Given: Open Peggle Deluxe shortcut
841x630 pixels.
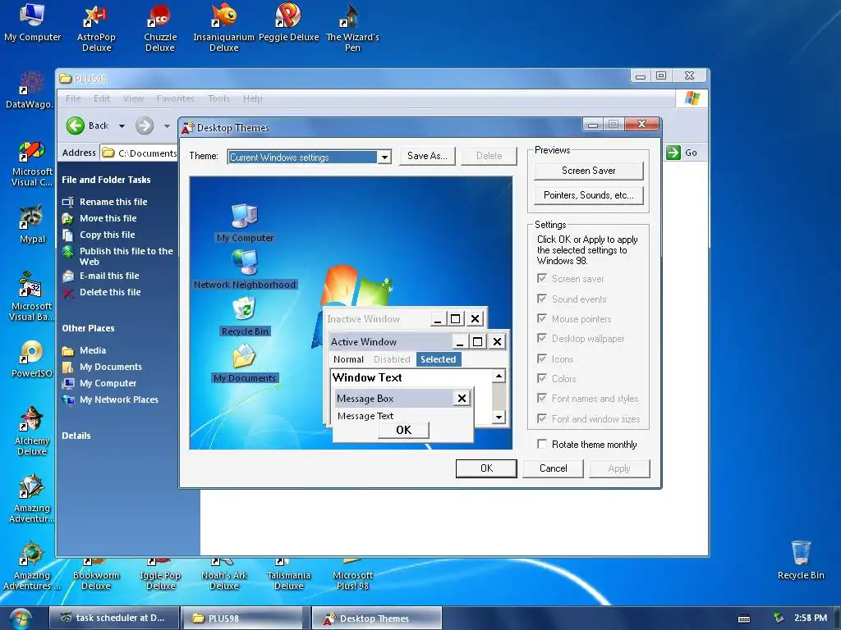Looking at the screenshot, I should 288,22.
